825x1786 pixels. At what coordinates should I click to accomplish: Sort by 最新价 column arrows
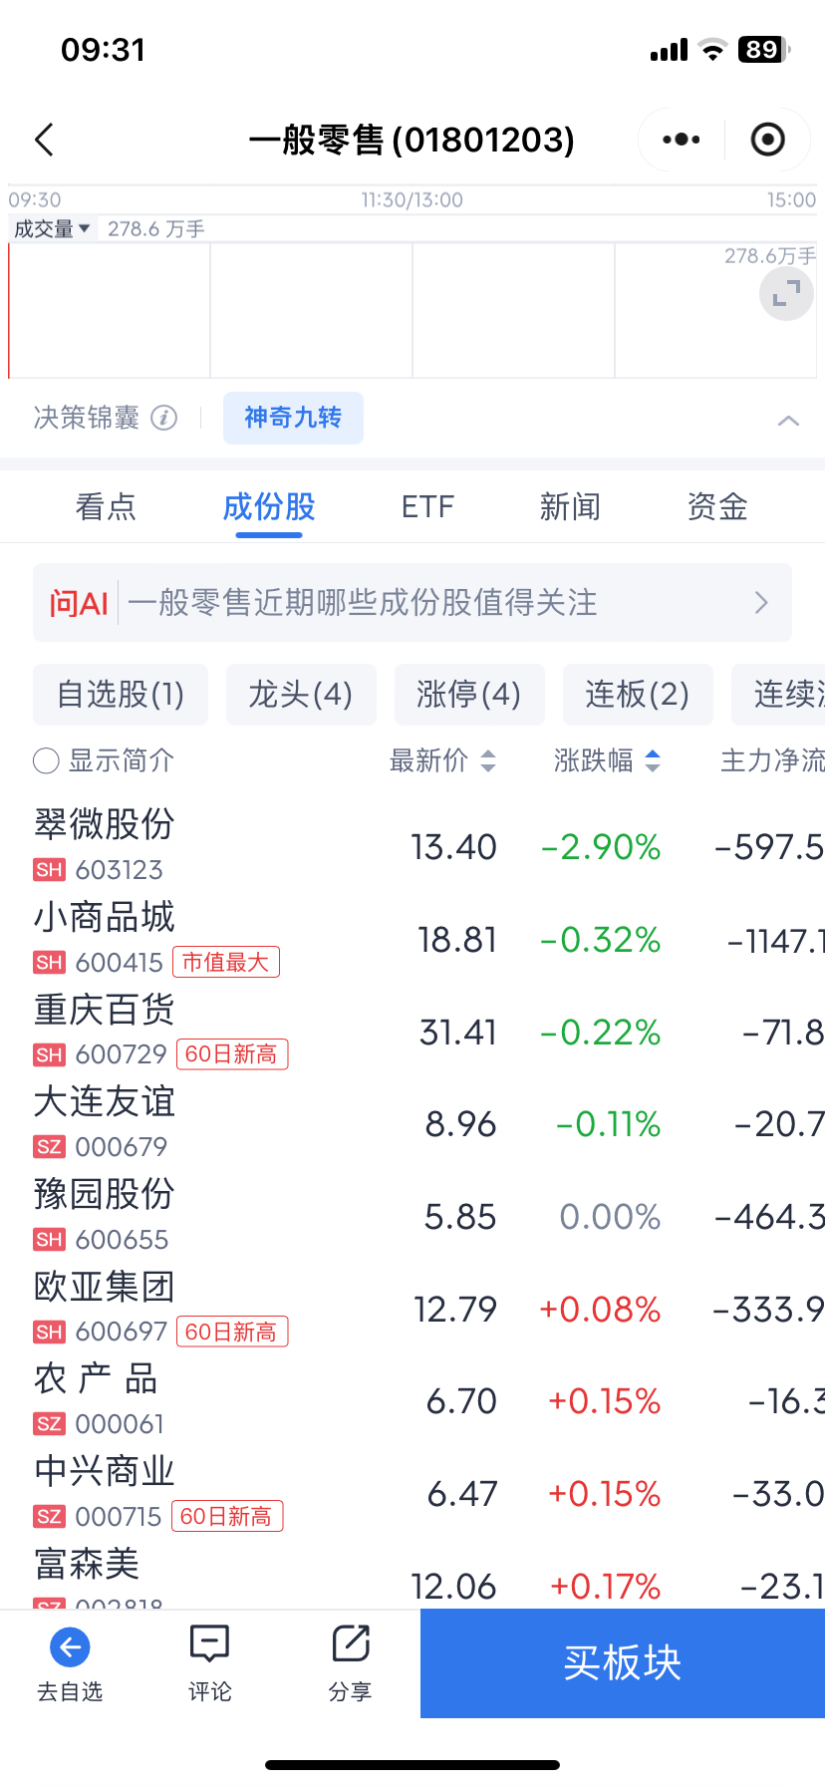(488, 761)
